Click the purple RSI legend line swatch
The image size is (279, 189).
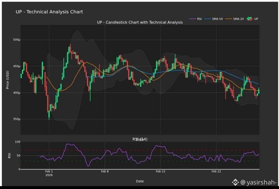click(x=192, y=19)
